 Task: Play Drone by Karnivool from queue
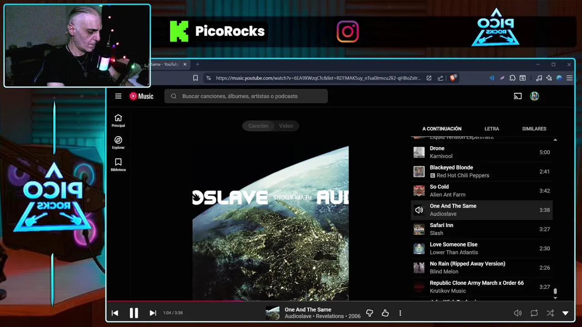pos(482,152)
